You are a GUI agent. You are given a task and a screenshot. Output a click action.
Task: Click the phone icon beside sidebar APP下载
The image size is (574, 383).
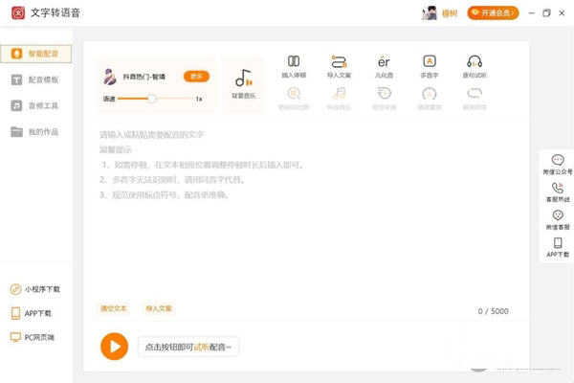click(x=15, y=313)
